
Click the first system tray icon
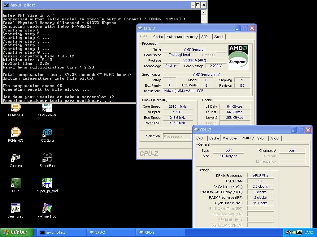point(288,232)
